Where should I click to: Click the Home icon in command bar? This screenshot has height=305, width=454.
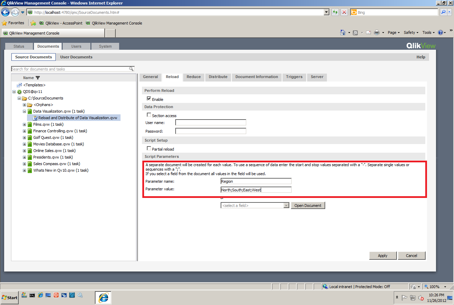343,32
